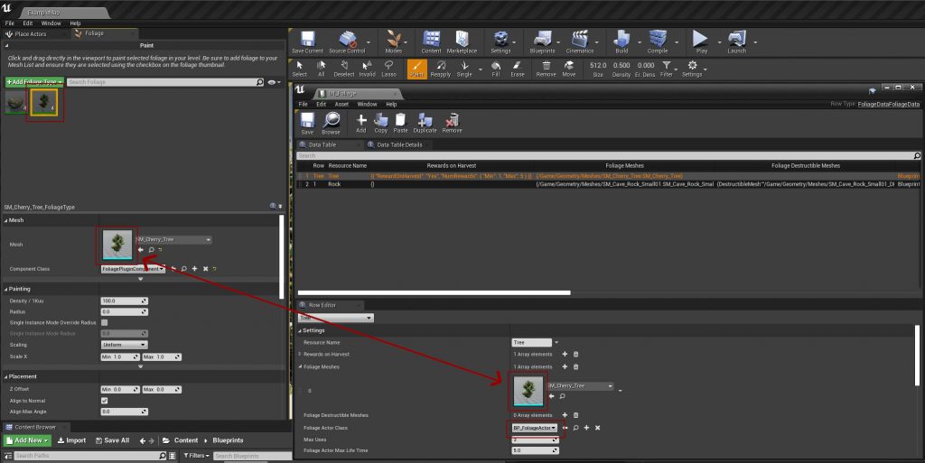Open the Scaling Uniform dropdown
Viewport: 925px width, 463px height.
pos(124,345)
